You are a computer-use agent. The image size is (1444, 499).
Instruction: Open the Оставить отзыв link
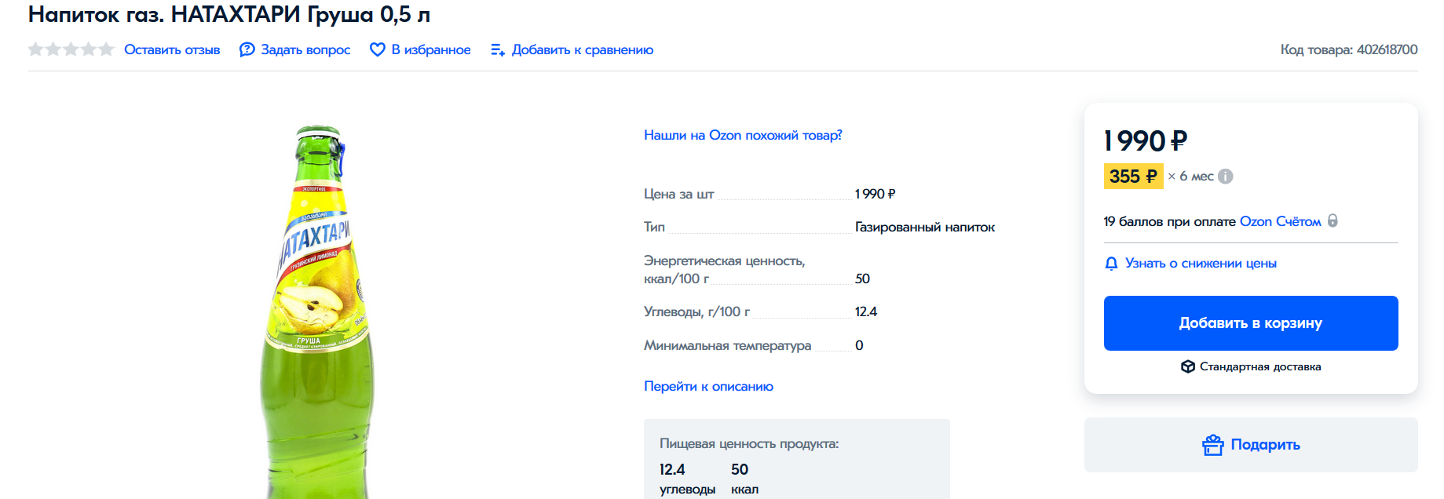[x=172, y=49]
